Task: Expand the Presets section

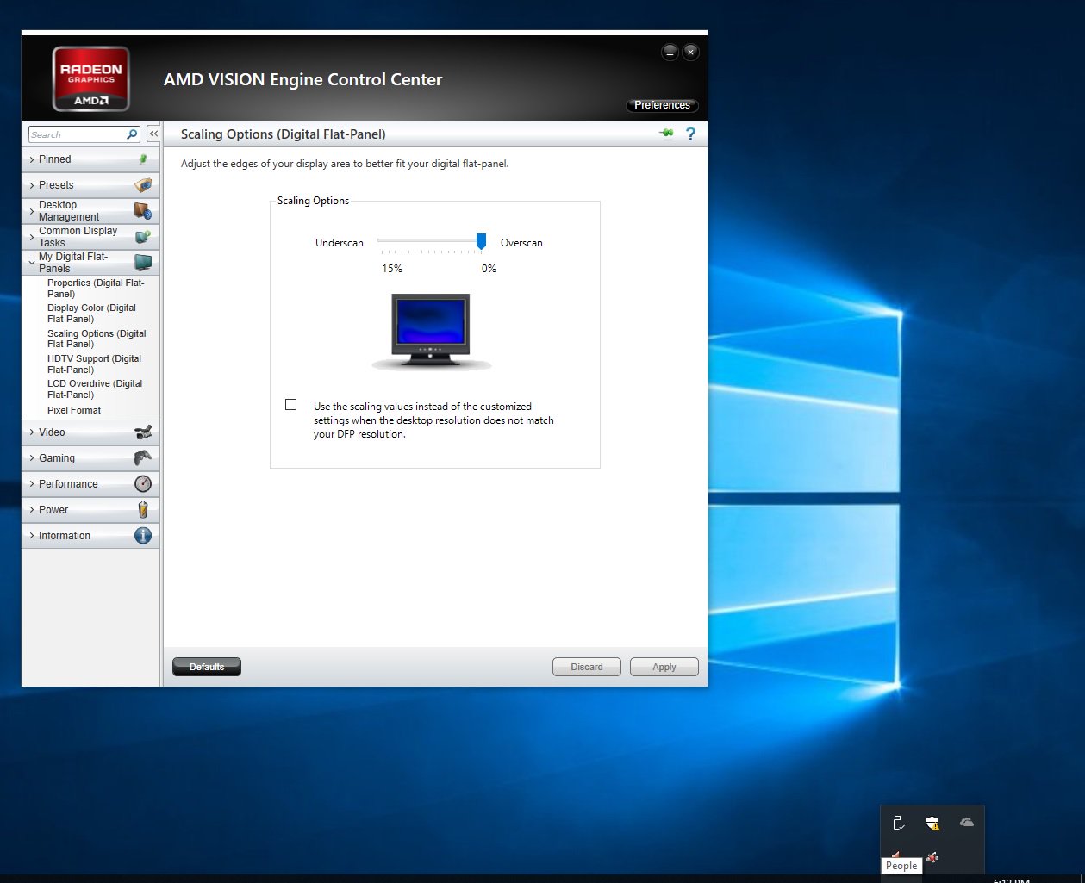Action: point(56,185)
